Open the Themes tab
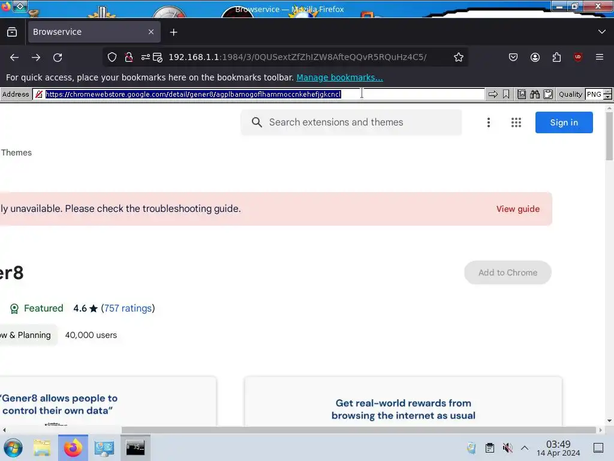 (x=16, y=152)
